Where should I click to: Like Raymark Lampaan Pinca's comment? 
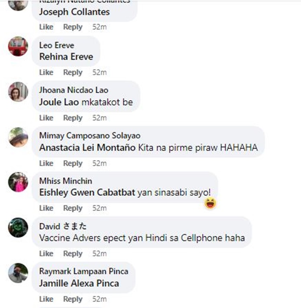click(46, 299)
